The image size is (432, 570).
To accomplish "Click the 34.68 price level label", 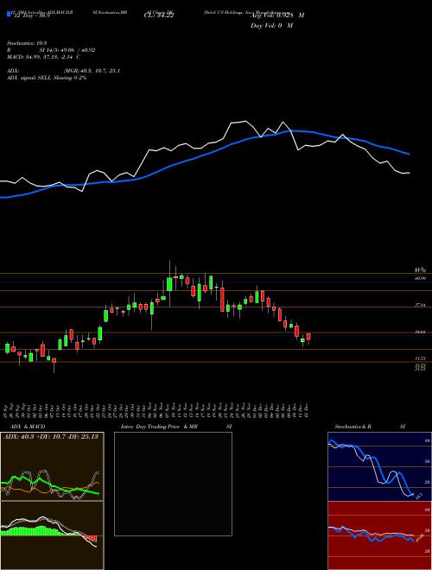I will [x=420, y=332].
